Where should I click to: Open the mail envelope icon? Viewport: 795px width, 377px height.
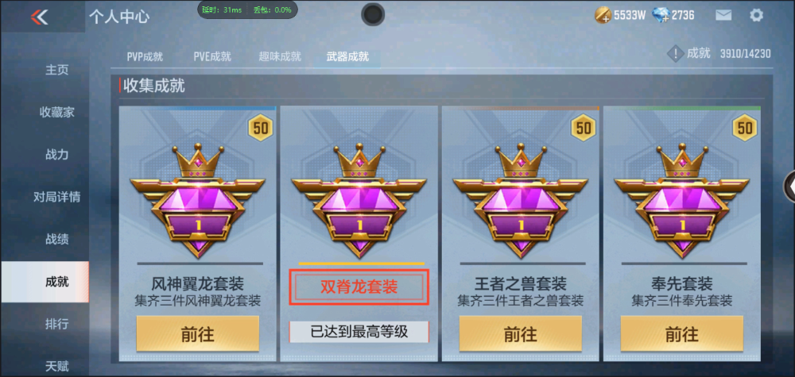[723, 15]
